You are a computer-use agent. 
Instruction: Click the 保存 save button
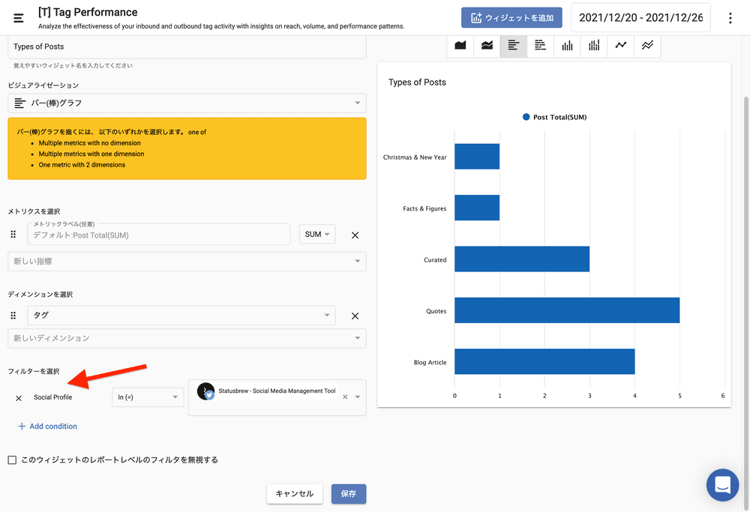(x=349, y=494)
